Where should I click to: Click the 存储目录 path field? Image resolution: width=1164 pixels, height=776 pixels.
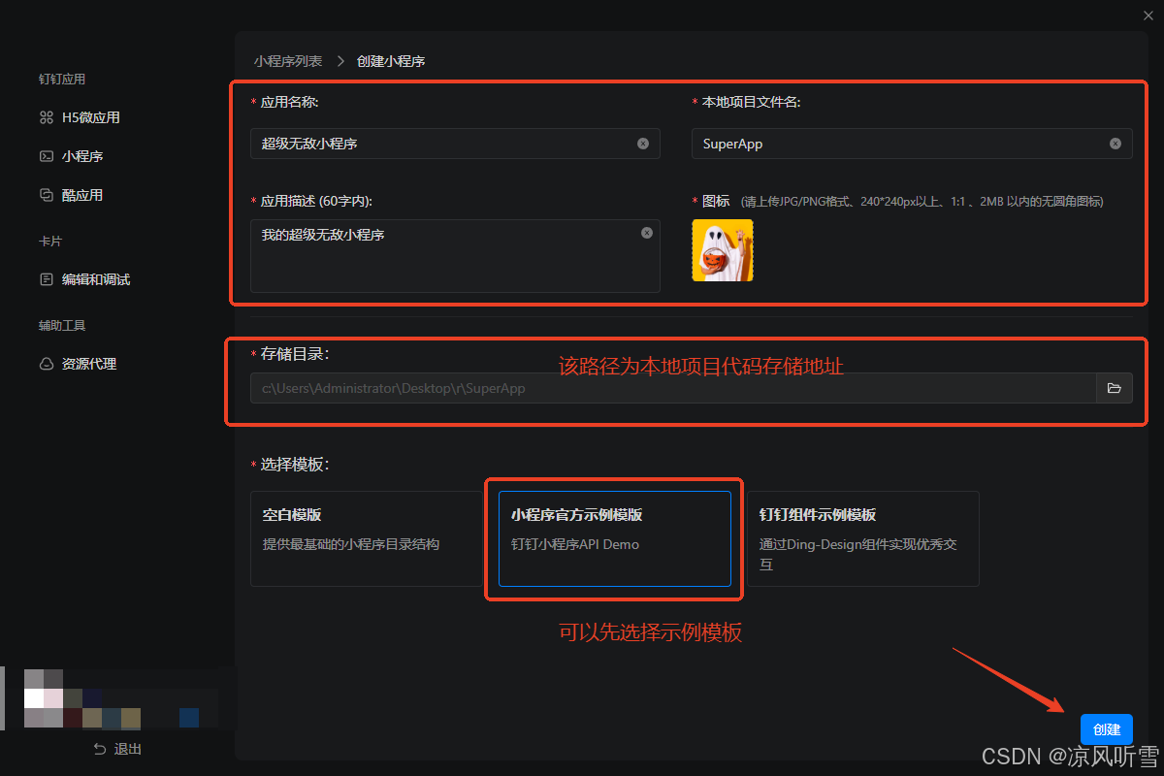(673, 388)
